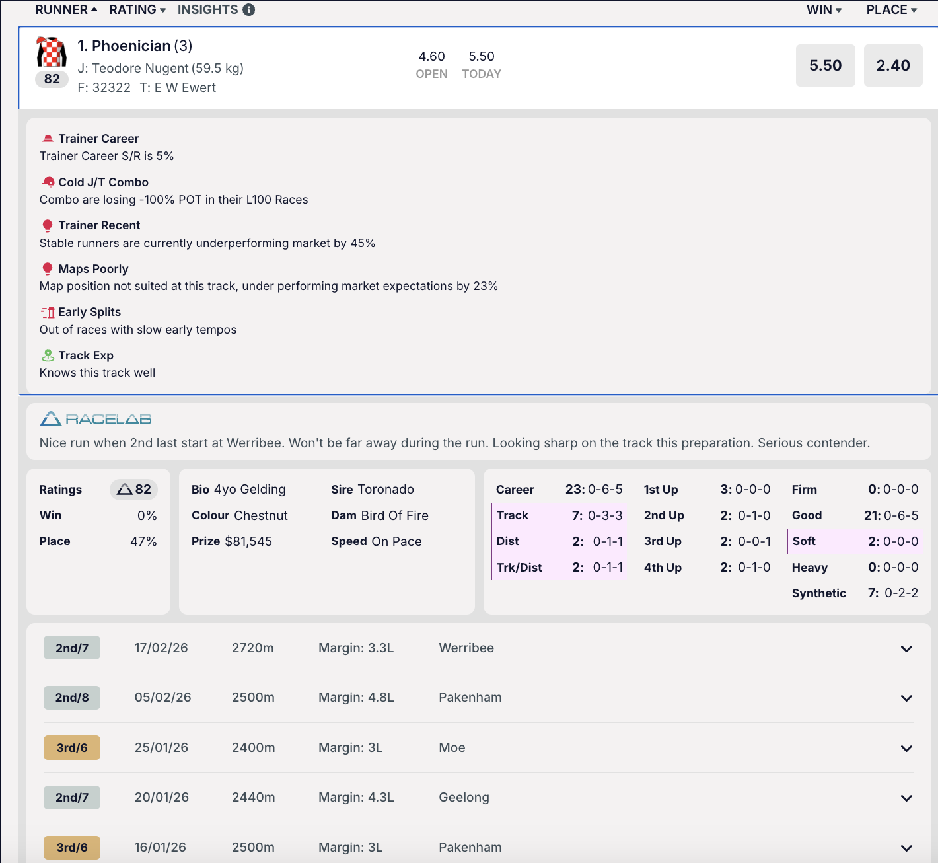Click trainer text E W Ewert
938x863 pixels.
coord(185,87)
